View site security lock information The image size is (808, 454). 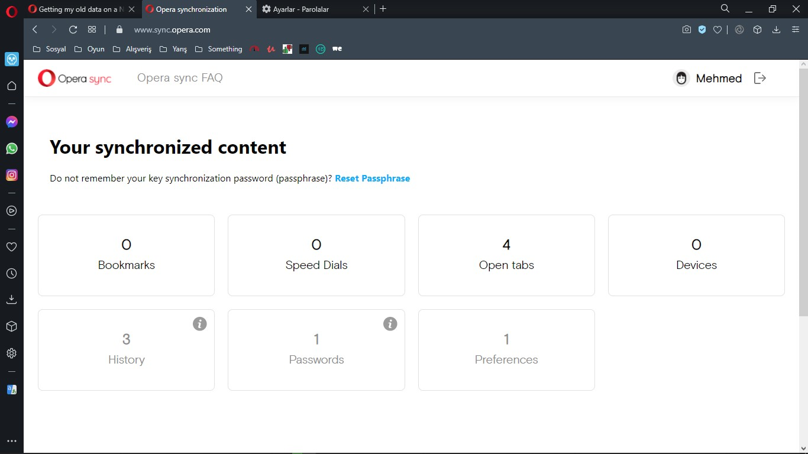119,30
